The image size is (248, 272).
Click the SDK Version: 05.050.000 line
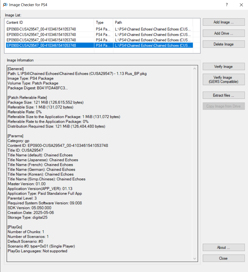coord(29,208)
